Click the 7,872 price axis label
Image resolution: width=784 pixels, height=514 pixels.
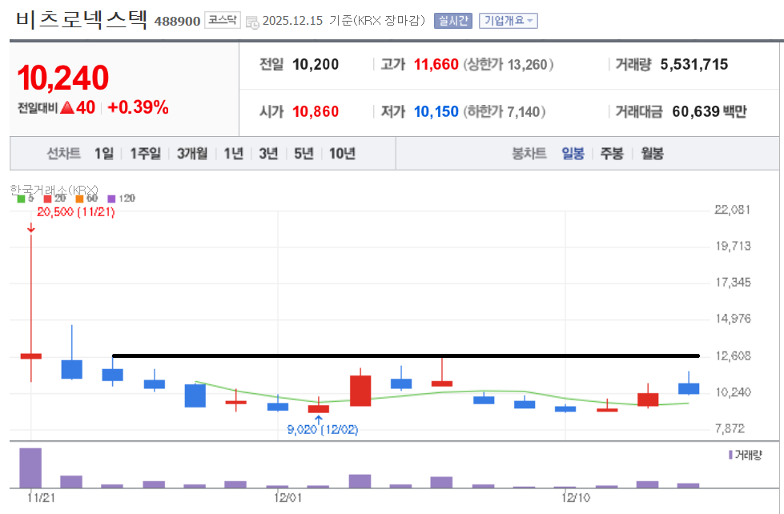point(730,428)
